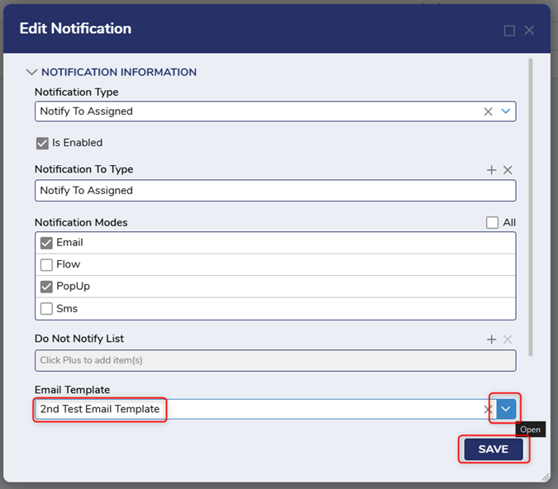This screenshot has height=489, width=558.
Task: Clear the Notification Type selection X icon
Action: (x=488, y=112)
